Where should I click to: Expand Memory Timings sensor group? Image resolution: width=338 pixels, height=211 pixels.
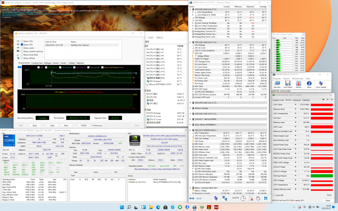tap(190, 108)
